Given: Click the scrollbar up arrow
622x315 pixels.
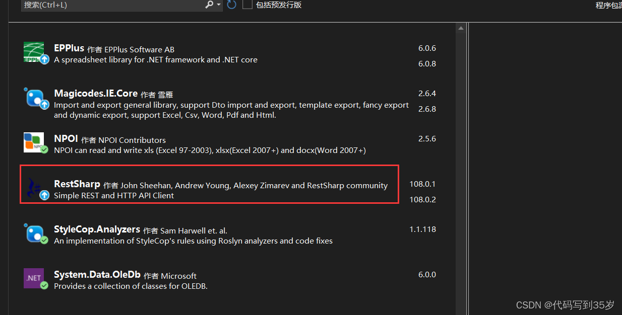Looking at the screenshot, I should (461, 28).
